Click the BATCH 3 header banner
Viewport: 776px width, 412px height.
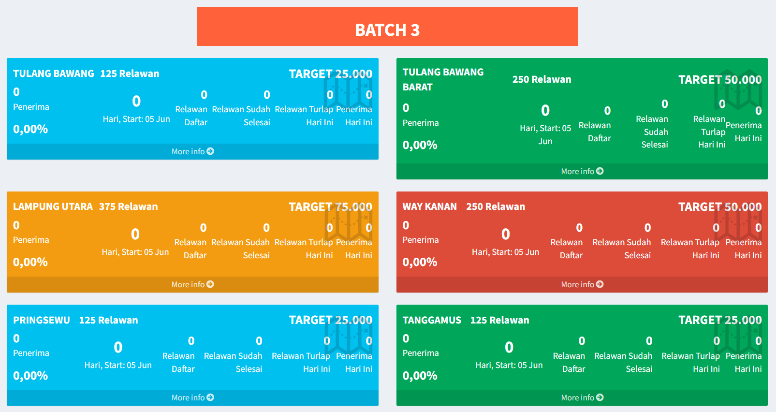[387, 27]
